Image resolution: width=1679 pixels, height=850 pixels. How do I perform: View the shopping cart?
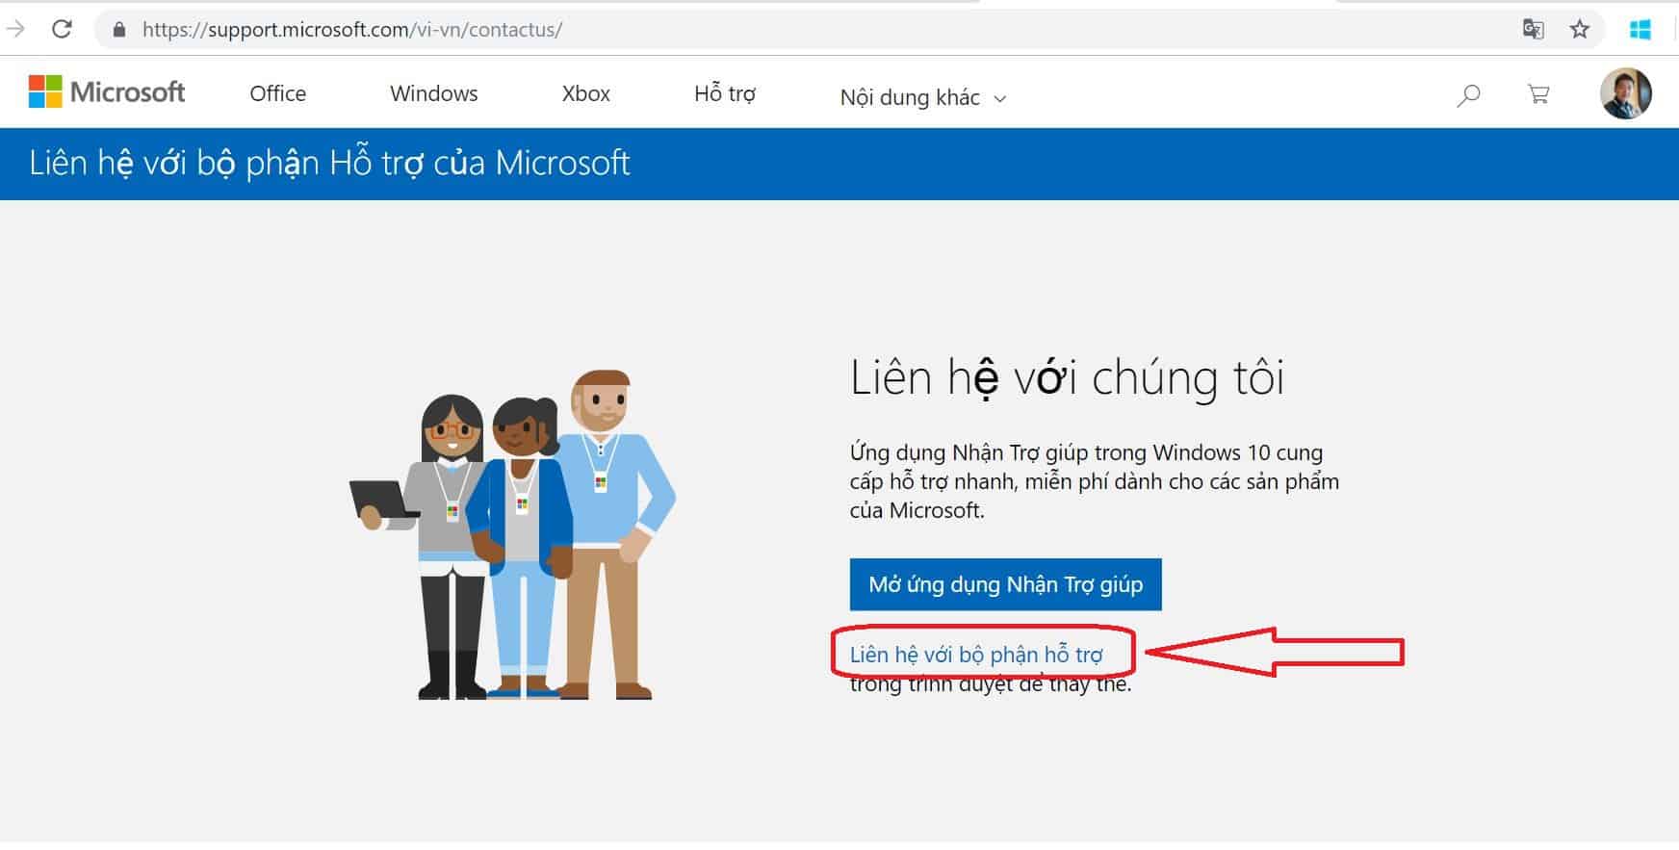[1537, 94]
